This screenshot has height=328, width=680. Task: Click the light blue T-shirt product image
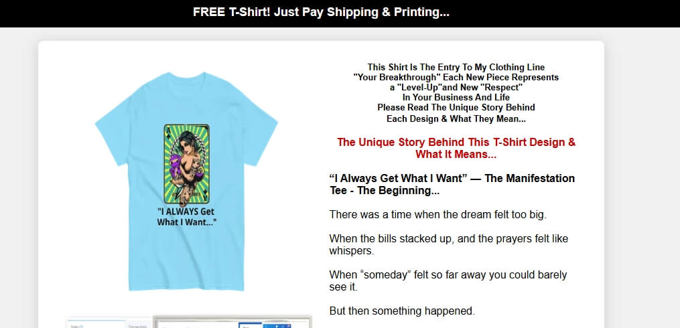click(x=186, y=181)
